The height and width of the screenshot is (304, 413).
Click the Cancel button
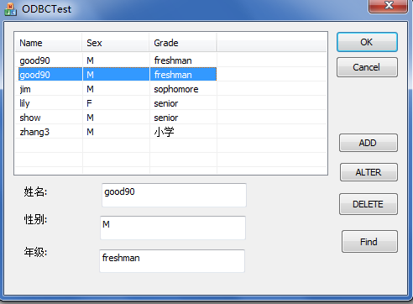click(367, 67)
